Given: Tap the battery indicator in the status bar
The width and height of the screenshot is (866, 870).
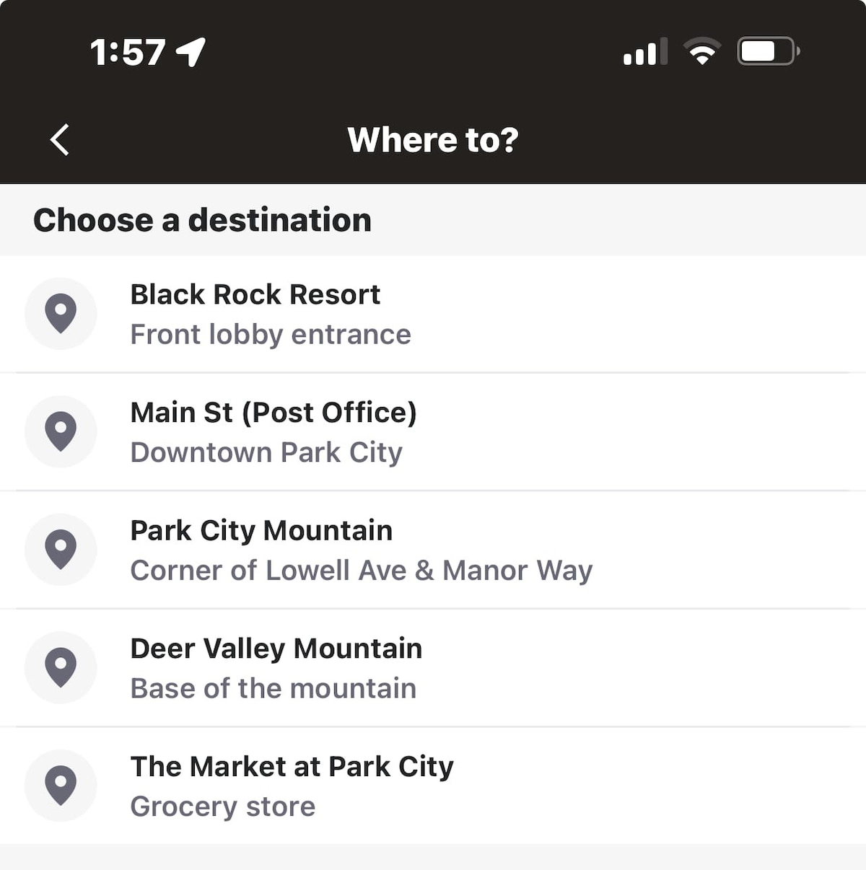Looking at the screenshot, I should 768,51.
